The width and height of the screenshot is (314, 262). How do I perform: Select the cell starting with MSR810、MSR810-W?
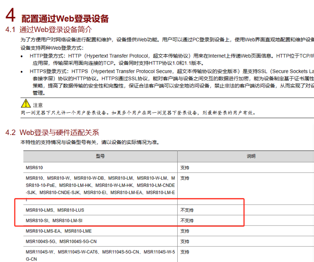pyautogui.click(x=100, y=189)
